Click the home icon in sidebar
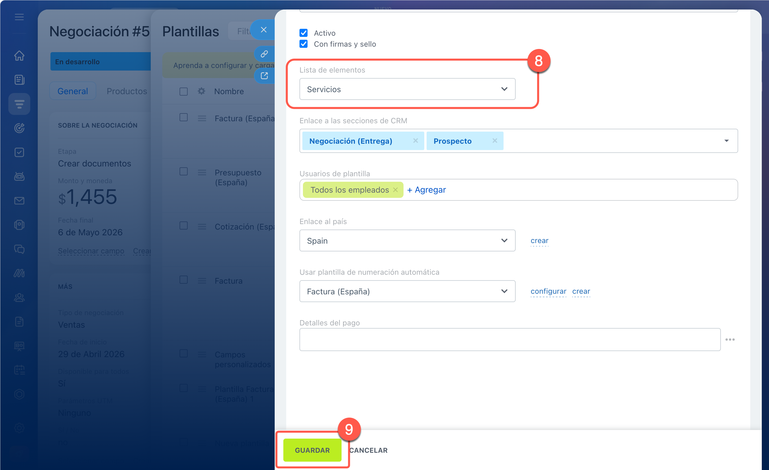This screenshot has width=769, height=470. (x=19, y=56)
